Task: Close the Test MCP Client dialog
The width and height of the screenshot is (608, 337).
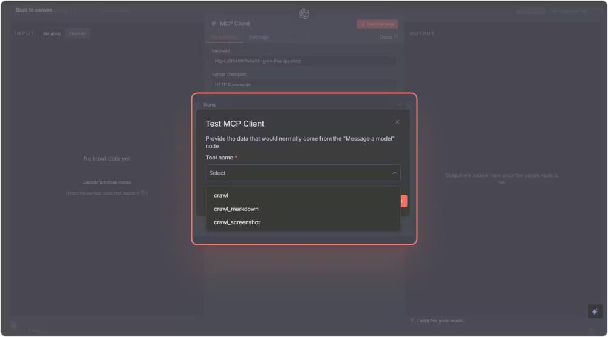Action: point(397,122)
